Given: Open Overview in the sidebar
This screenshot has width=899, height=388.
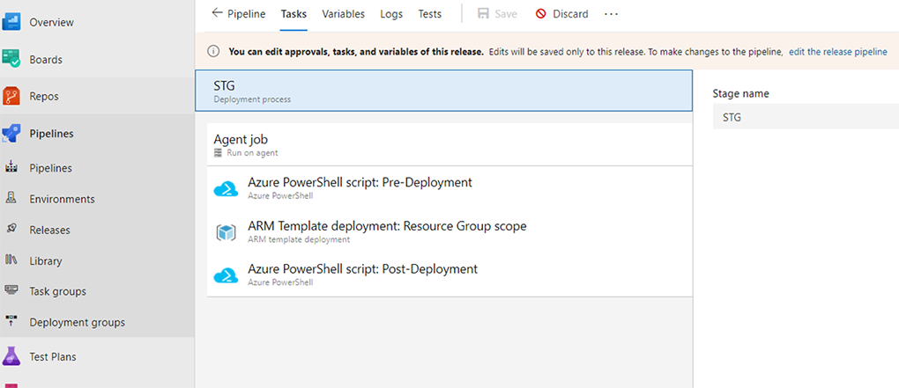Looking at the screenshot, I should pyautogui.click(x=52, y=22).
